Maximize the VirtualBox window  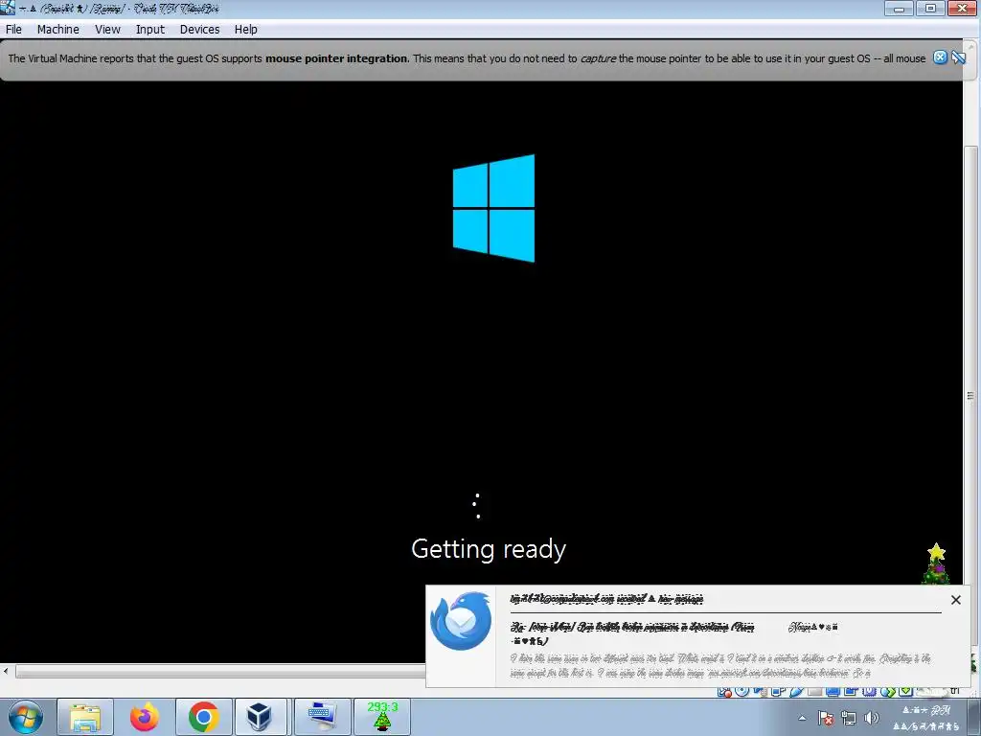930,8
